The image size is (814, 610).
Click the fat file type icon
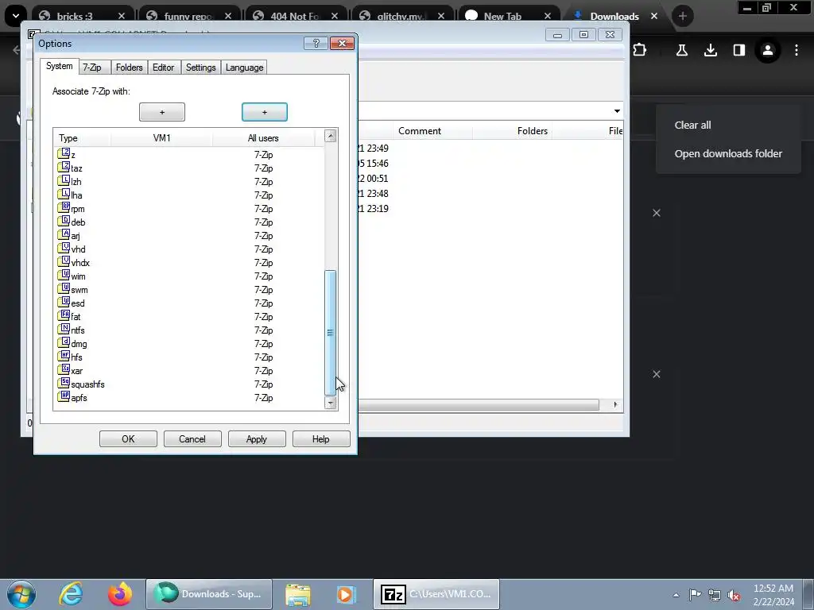pos(64,316)
